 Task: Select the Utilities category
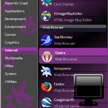[x=11, y=82]
